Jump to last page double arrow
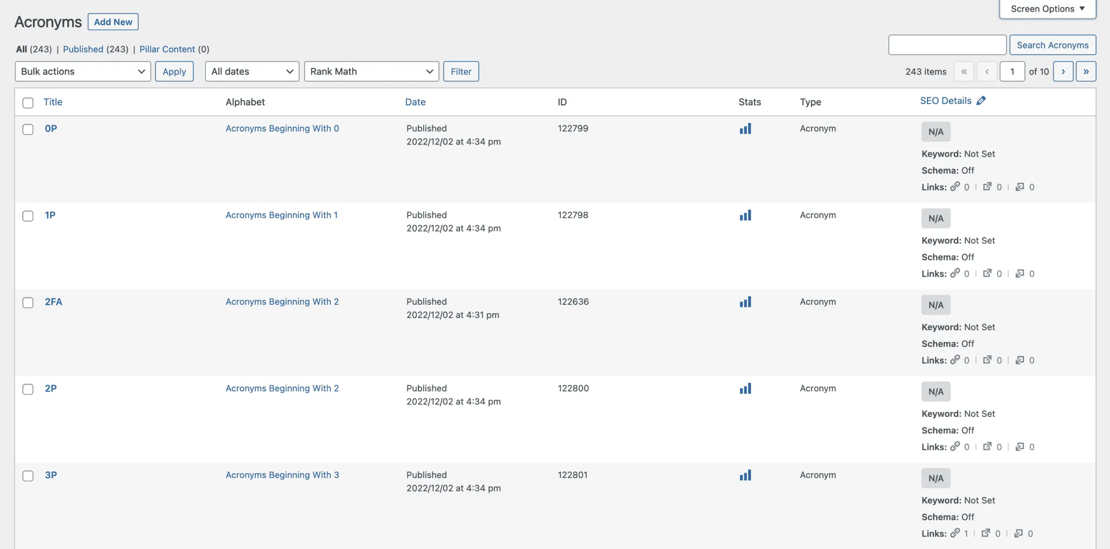Screen dimensions: 1110x549 point(1086,71)
